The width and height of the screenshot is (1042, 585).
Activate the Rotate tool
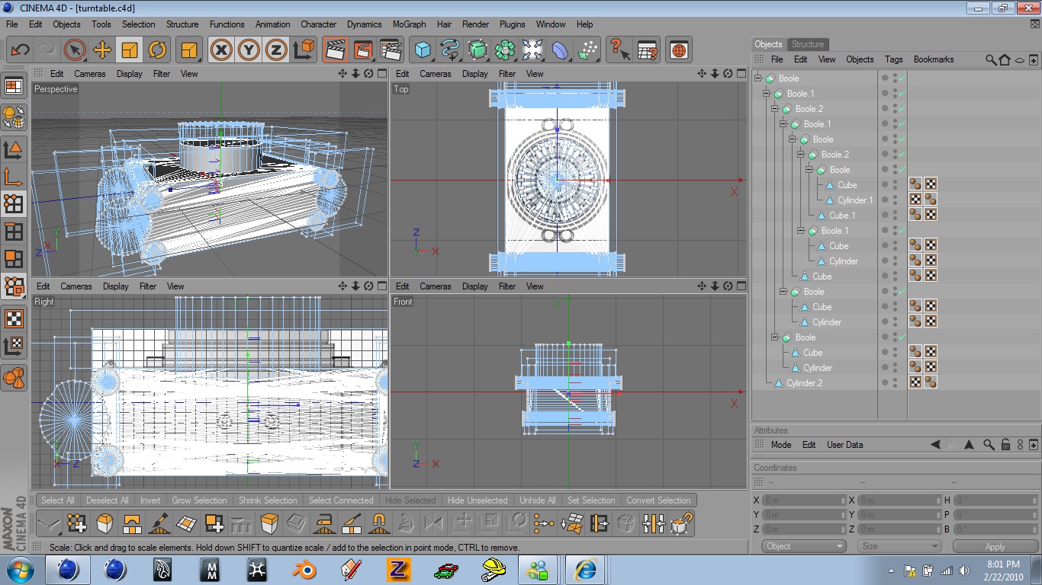[x=157, y=50]
